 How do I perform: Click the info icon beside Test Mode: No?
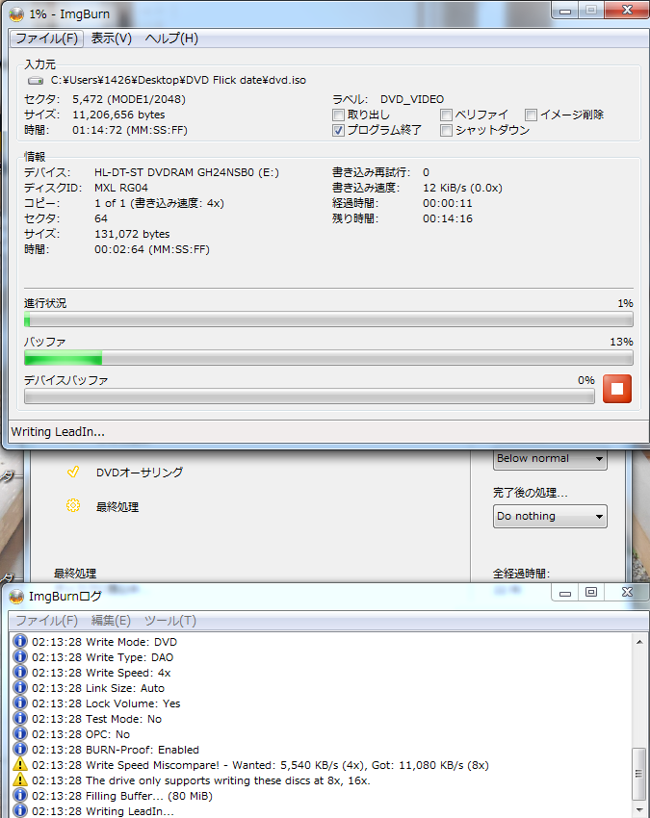pyautogui.click(x=20, y=718)
